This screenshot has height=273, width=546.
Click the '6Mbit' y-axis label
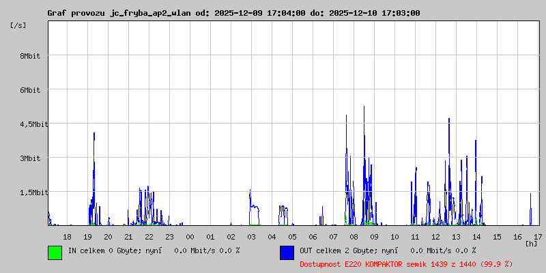click(30, 90)
